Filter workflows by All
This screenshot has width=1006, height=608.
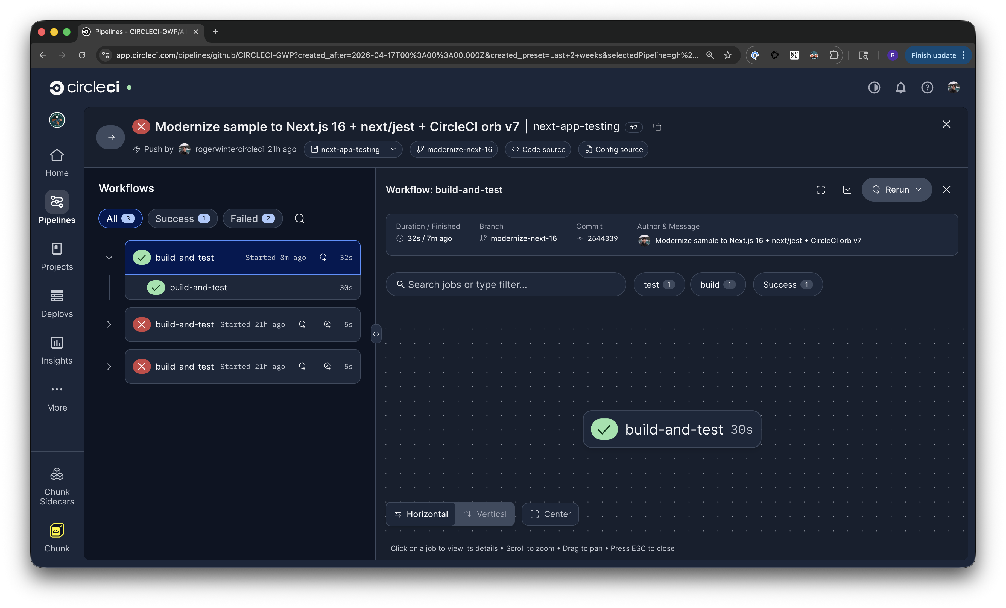click(x=120, y=219)
